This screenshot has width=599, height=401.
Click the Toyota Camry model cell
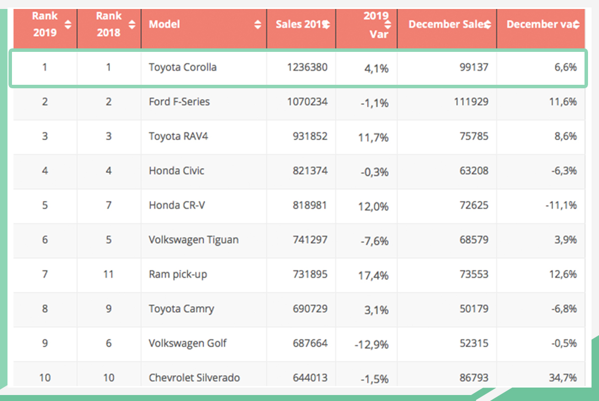click(x=181, y=309)
